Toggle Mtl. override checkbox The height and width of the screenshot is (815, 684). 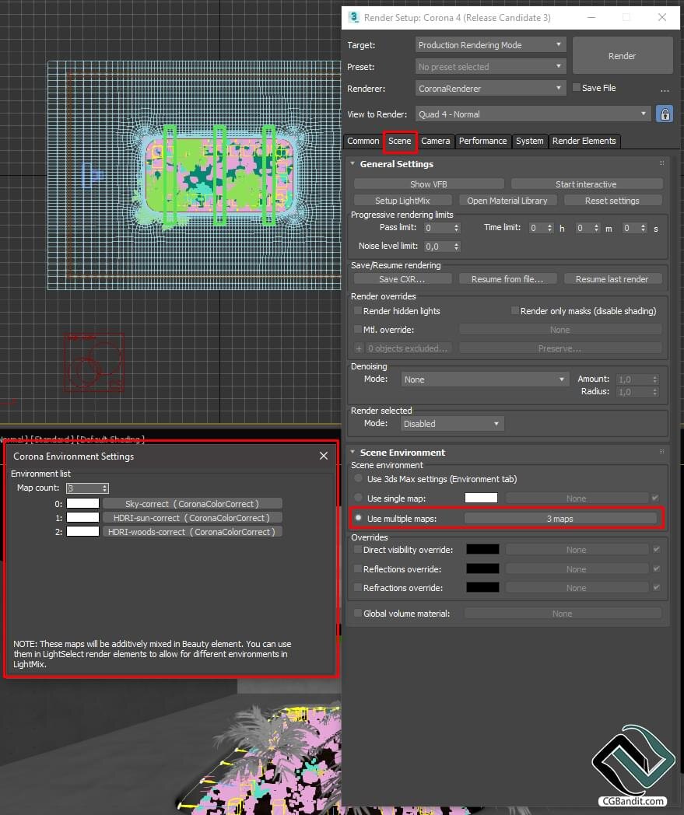click(x=357, y=329)
